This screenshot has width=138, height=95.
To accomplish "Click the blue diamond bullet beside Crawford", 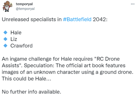I will pos(5,46).
